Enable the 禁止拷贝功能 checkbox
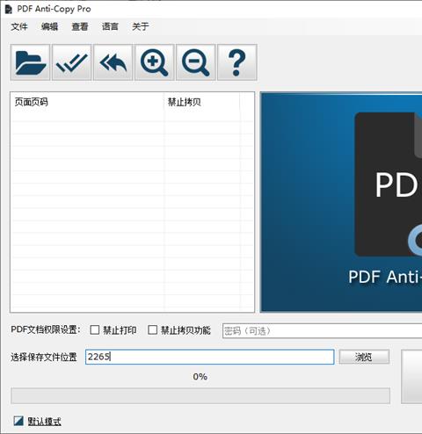Viewport: 422px width, 434px height. 152,329
